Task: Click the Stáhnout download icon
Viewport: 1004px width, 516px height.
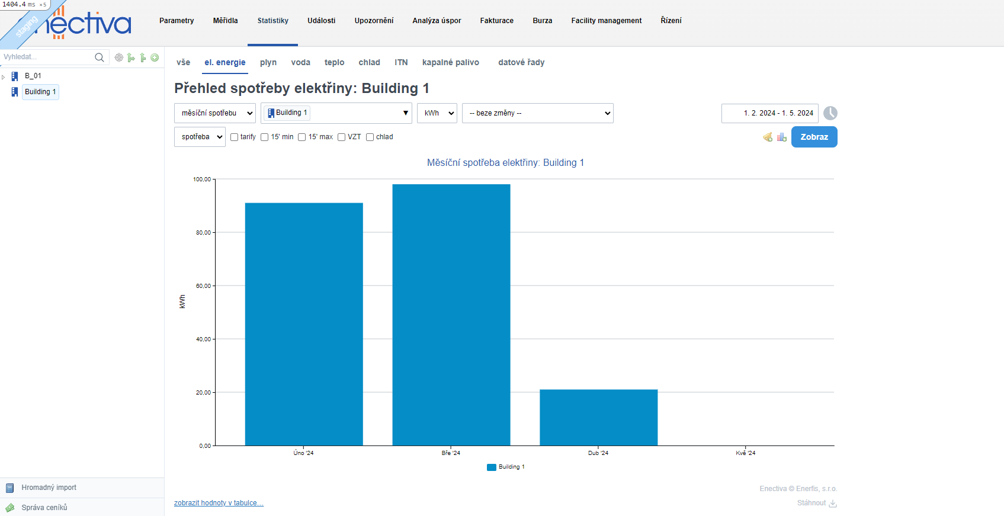Action: click(832, 504)
